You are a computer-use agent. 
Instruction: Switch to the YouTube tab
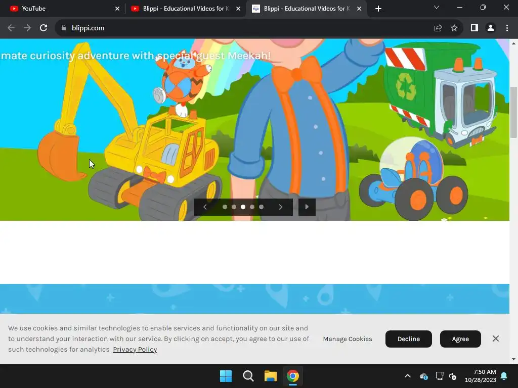pos(63,9)
